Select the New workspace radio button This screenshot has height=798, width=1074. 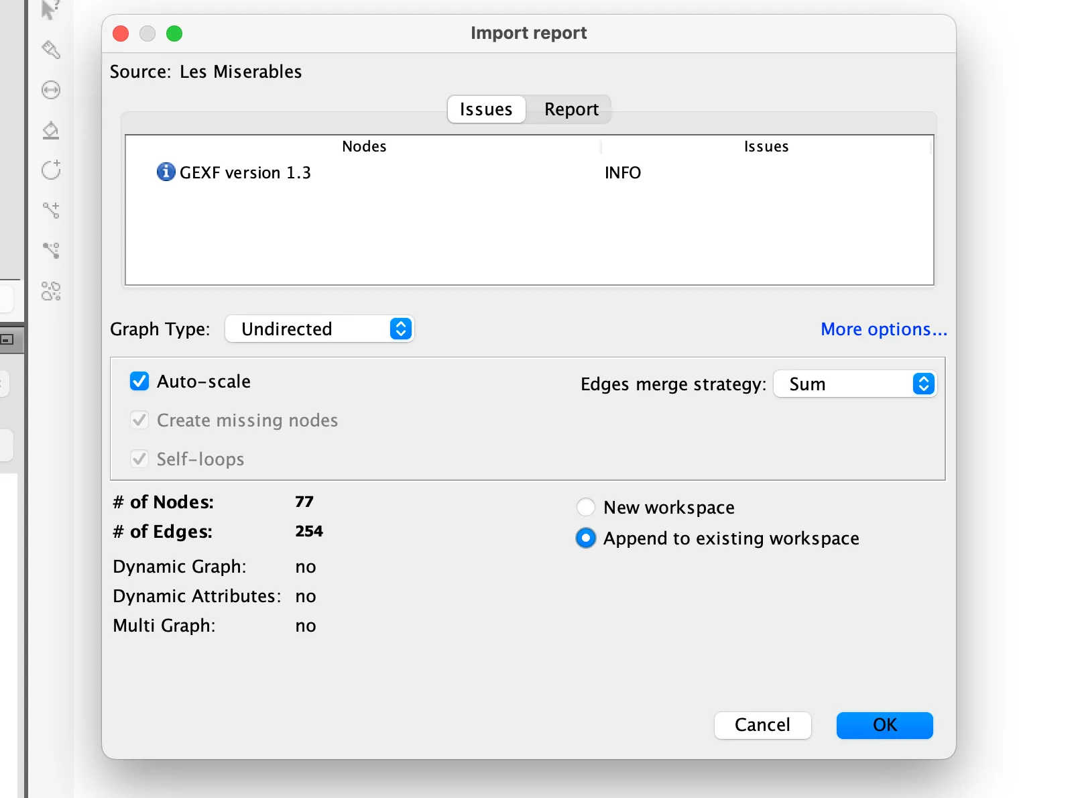(x=586, y=507)
